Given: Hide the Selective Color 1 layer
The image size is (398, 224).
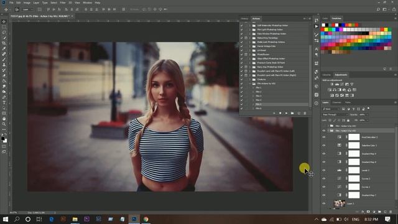Looking at the screenshot, I should 323,146.
